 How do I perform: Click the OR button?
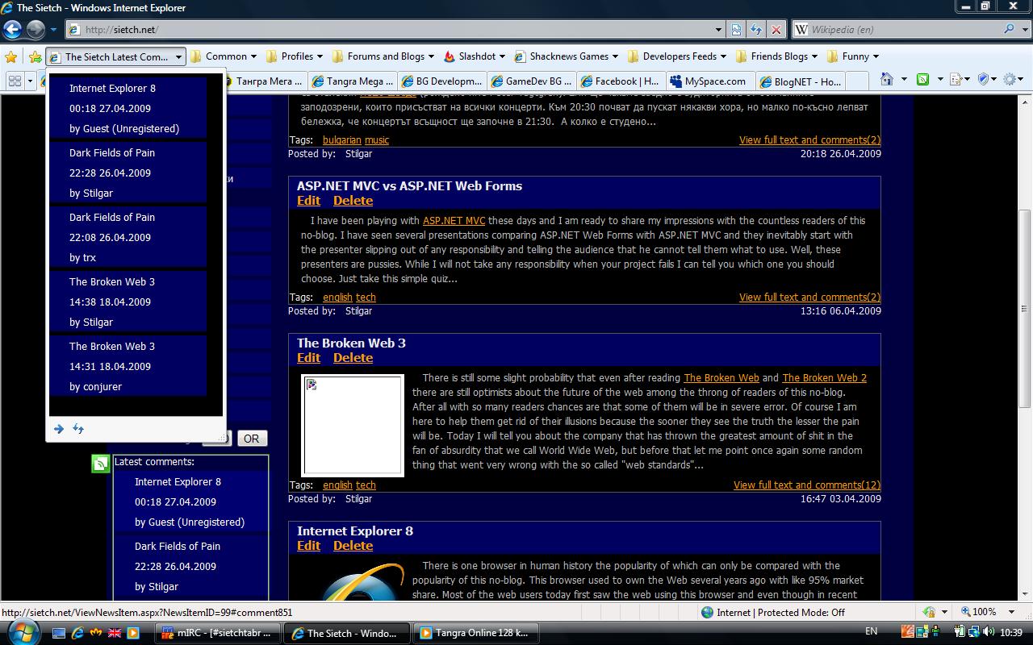251,439
